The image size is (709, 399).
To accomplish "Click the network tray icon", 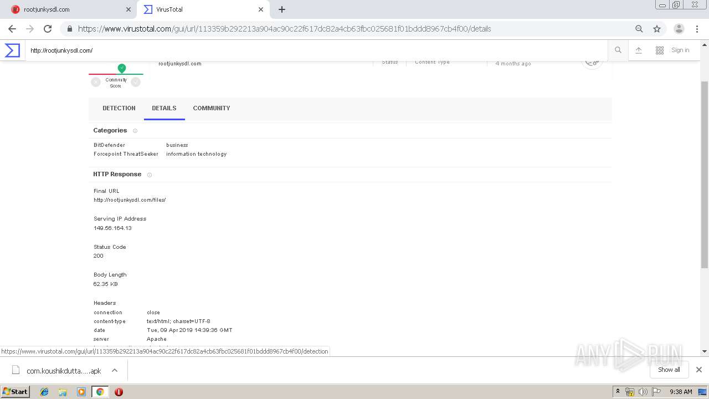I will click(630, 392).
